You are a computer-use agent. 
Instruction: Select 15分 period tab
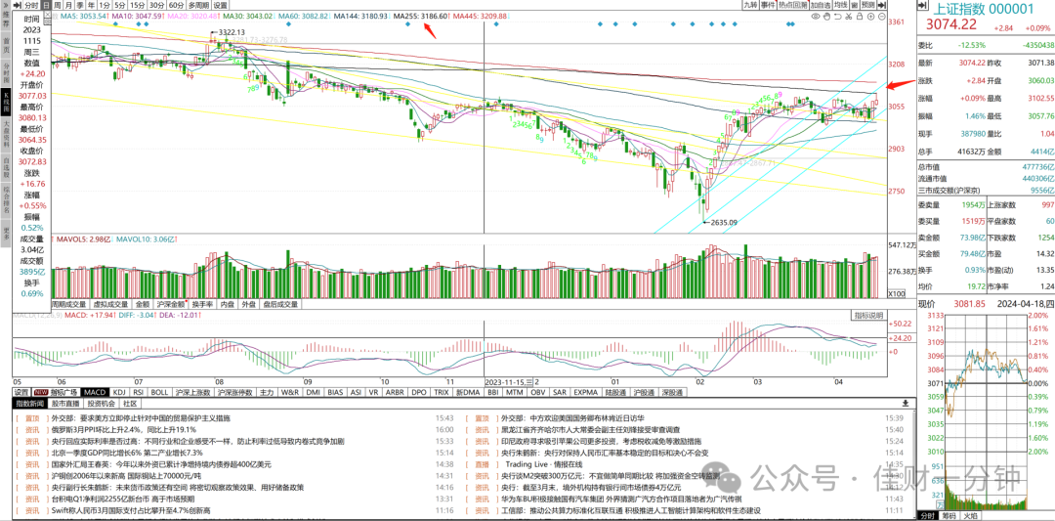138,5
